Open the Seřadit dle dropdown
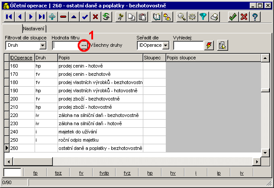The image size is (274, 188). pyautogui.click(x=166, y=45)
